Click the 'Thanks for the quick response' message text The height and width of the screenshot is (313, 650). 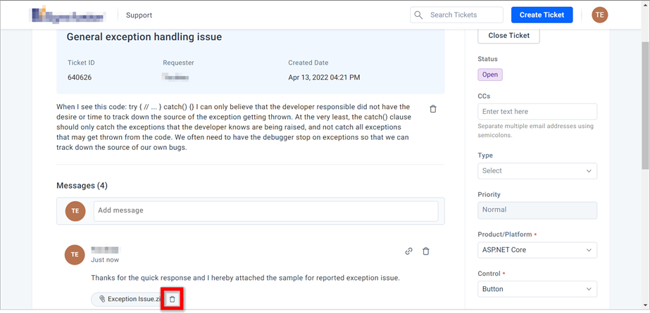(x=245, y=278)
